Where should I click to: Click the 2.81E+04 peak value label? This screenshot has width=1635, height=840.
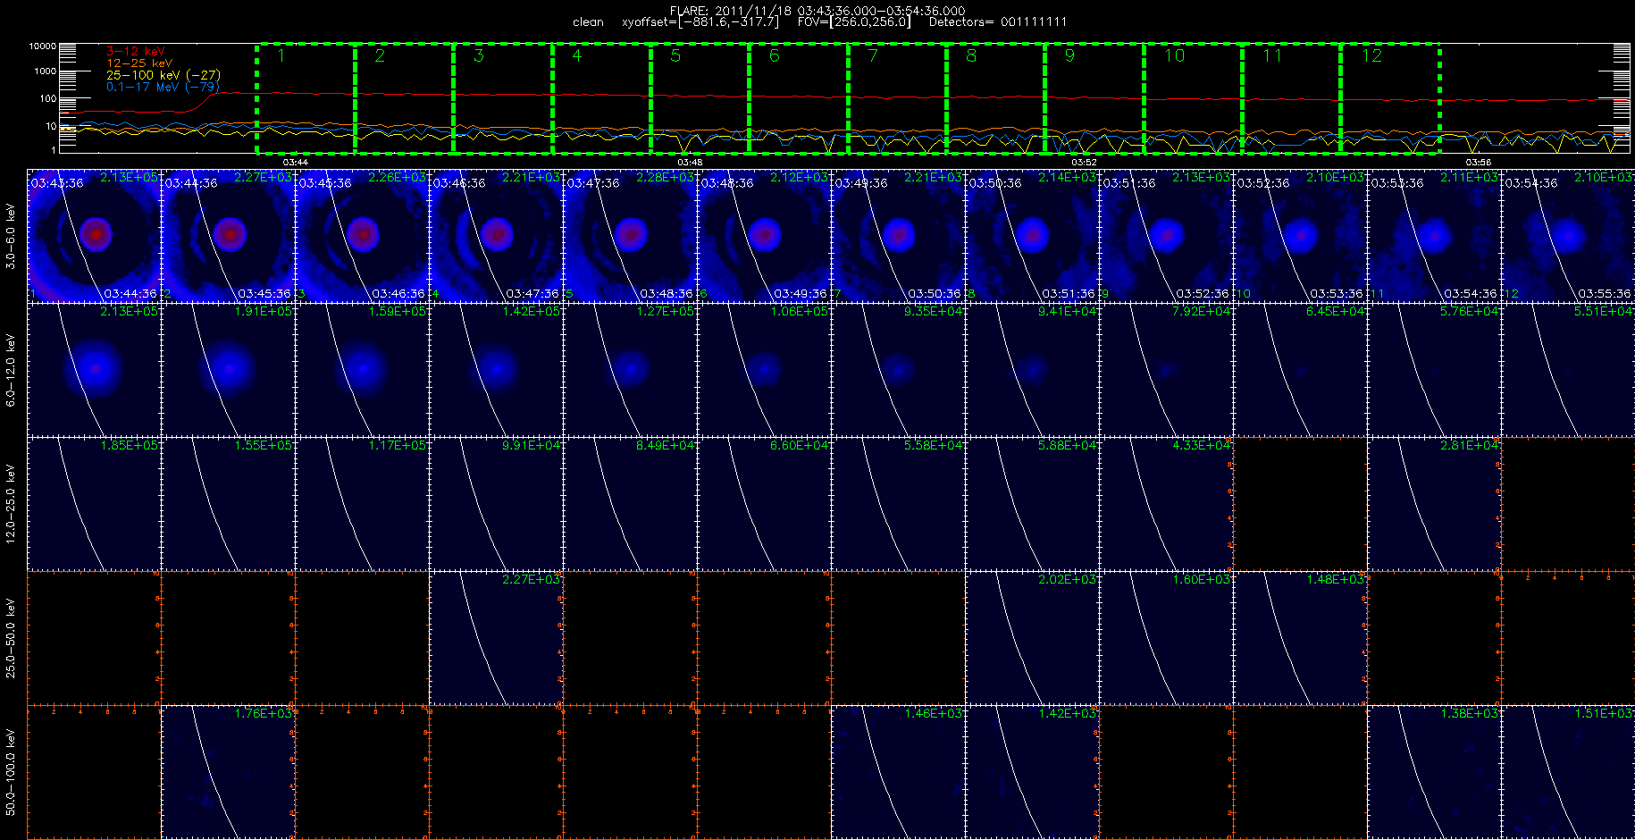click(1470, 446)
